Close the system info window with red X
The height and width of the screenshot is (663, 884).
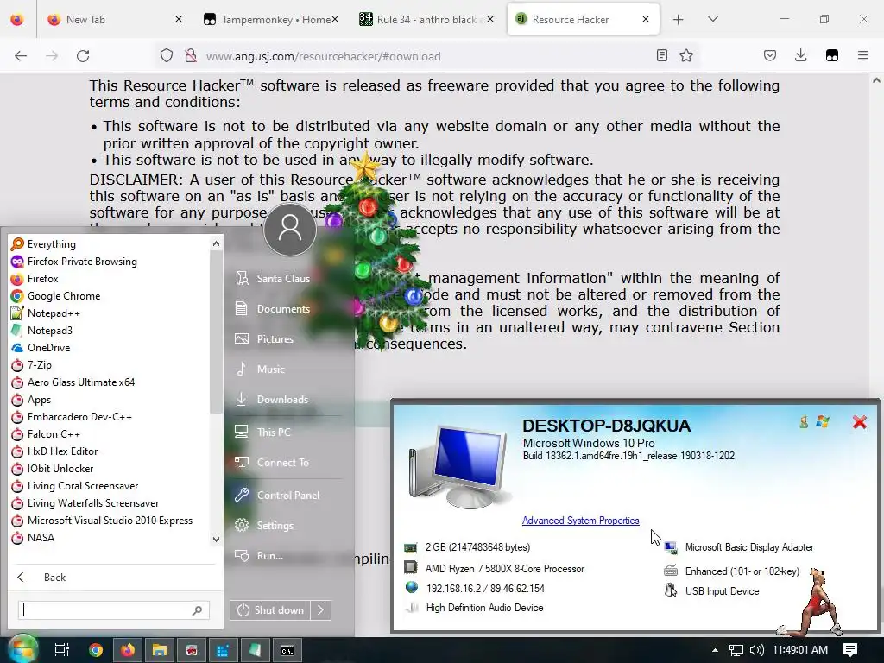click(860, 421)
